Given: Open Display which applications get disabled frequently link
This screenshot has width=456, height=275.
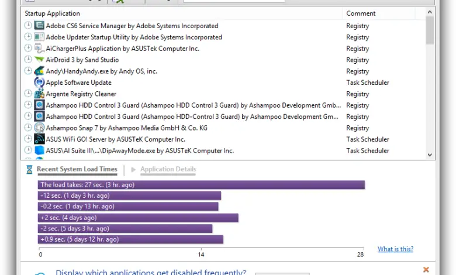Looking at the screenshot, I should [x=151, y=272].
